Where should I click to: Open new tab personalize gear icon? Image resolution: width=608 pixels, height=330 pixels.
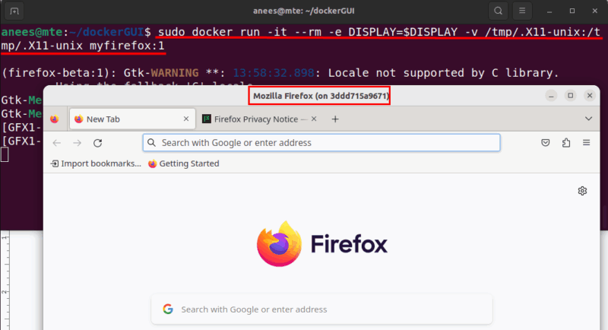[x=582, y=191]
